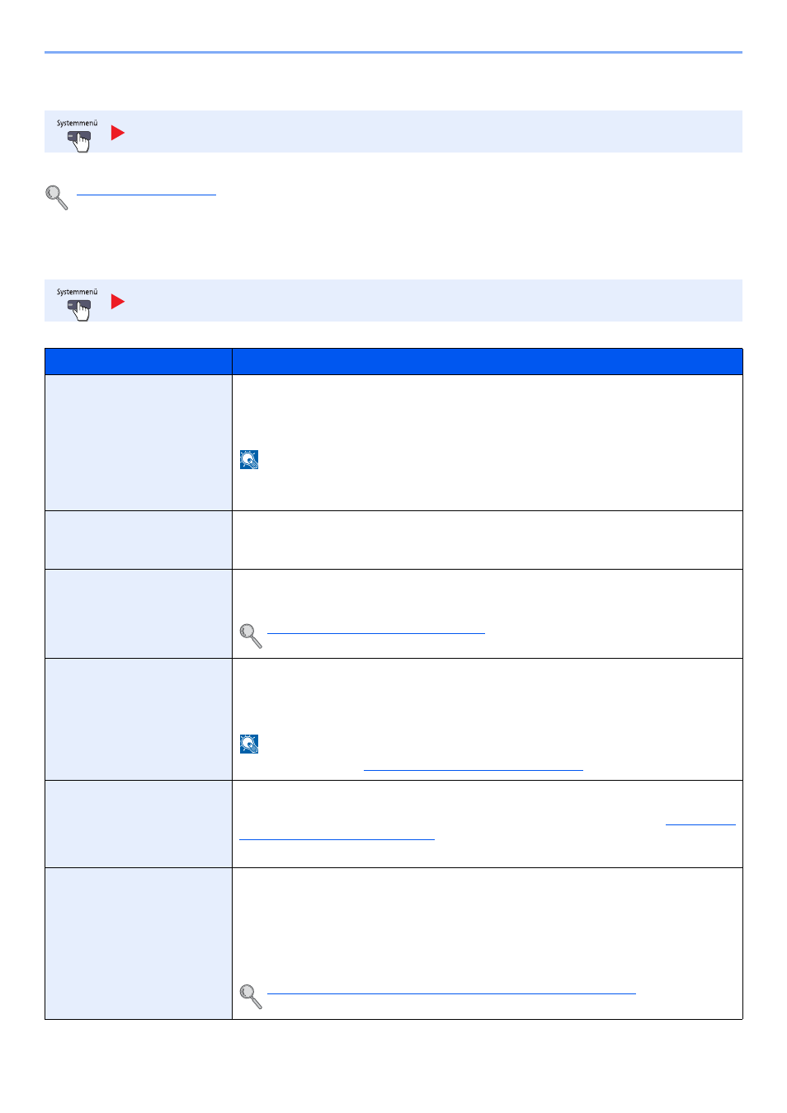Open the long reference link in the last row

click(x=451, y=989)
